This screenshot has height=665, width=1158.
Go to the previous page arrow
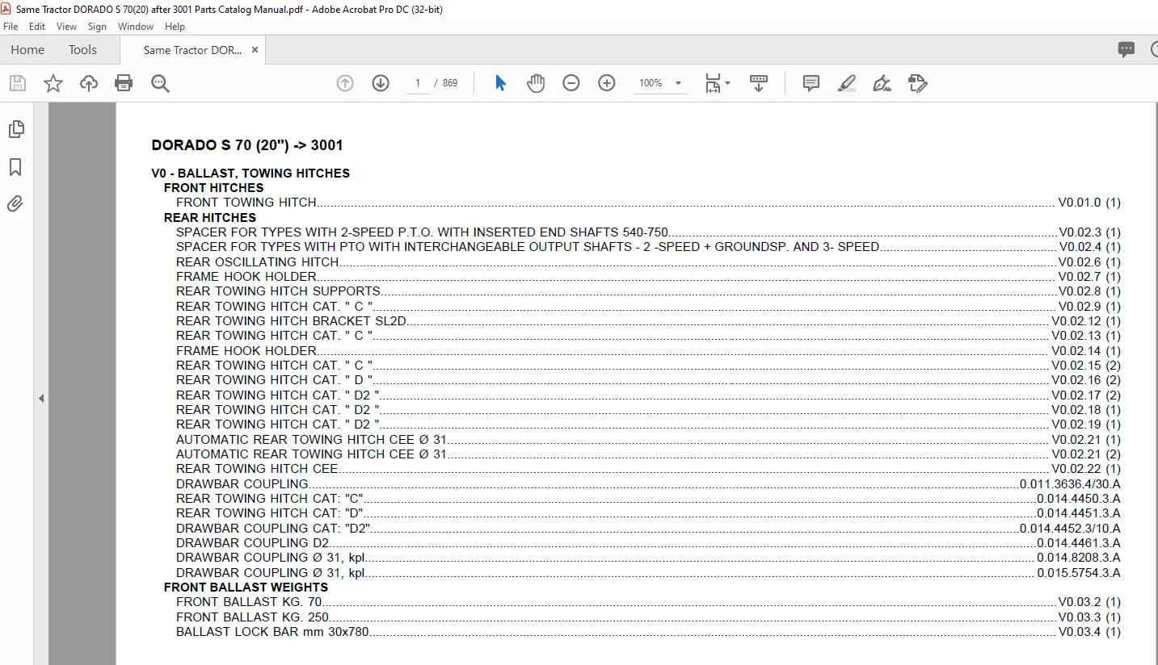pyautogui.click(x=345, y=83)
